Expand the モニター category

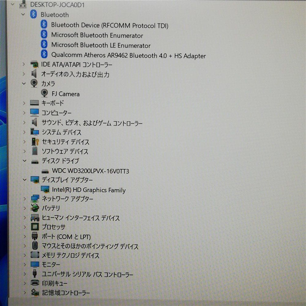tap(25, 264)
